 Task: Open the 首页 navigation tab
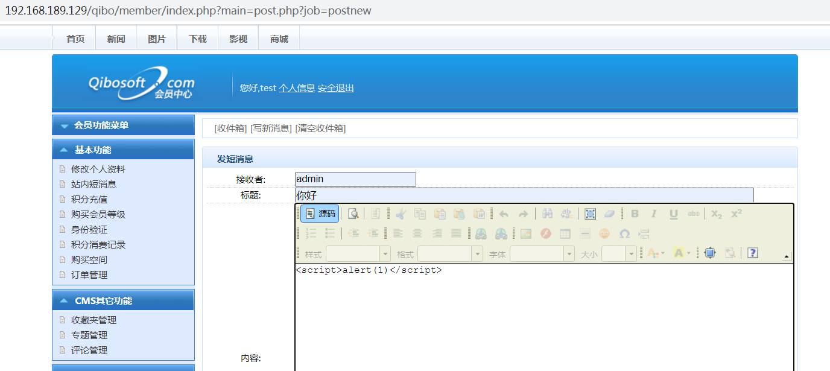pos(75,39)
